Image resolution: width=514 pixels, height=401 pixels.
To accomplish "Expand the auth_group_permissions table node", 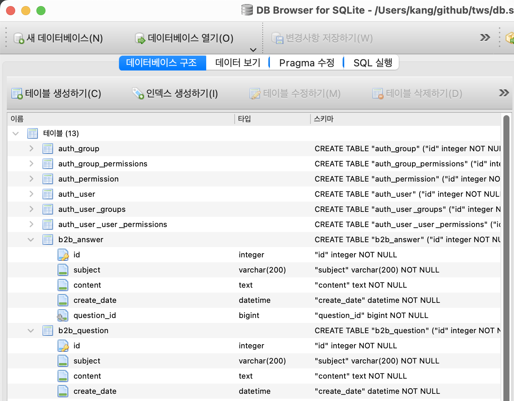I will click(x=31, y=164).
